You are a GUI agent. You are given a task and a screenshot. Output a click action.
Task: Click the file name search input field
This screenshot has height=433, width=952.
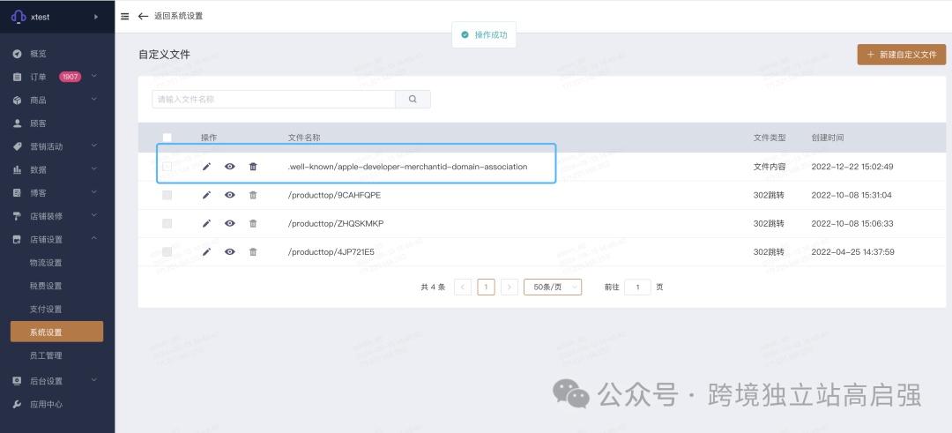coord(273,99)
